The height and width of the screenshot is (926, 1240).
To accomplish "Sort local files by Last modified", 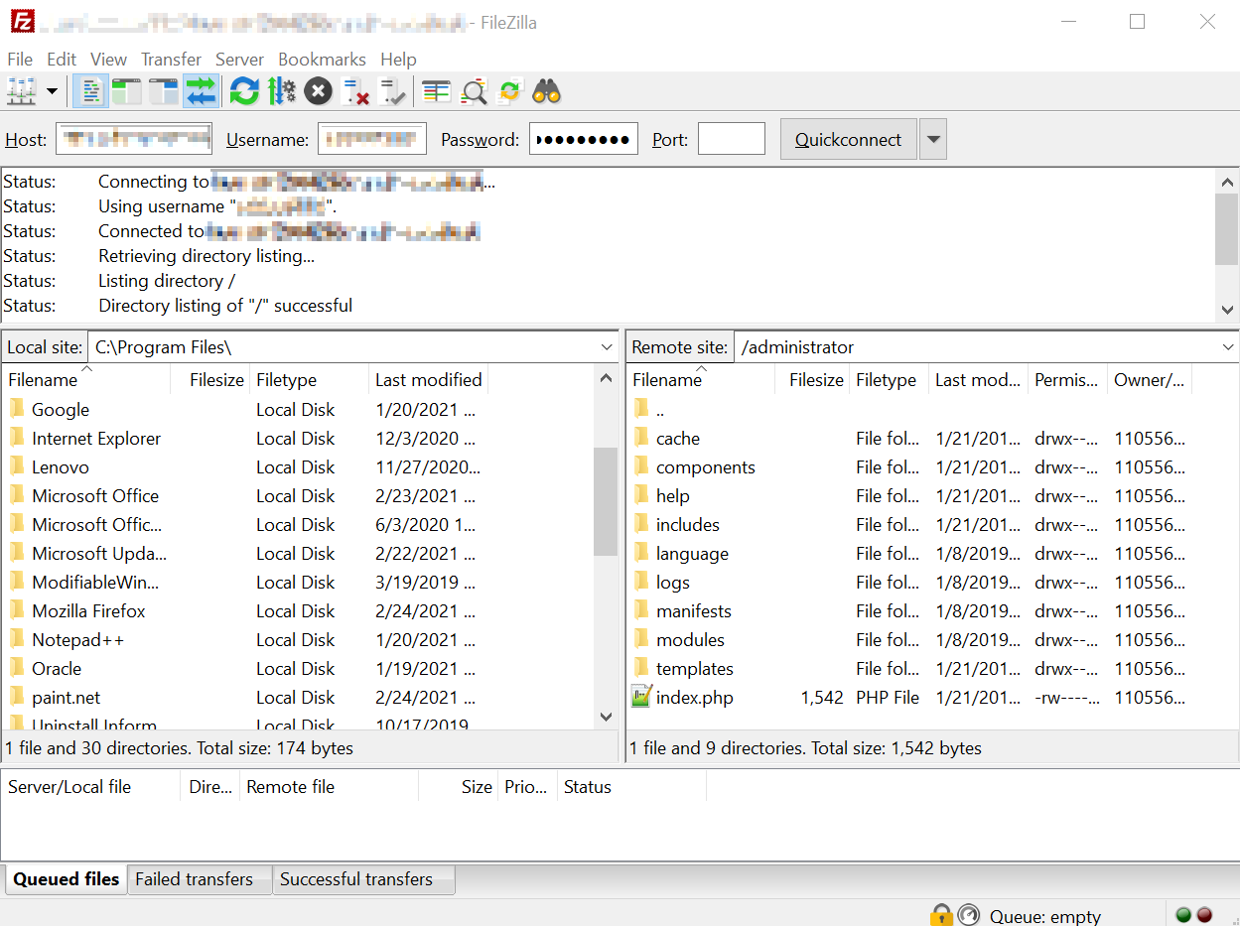I will [x=428, y=380].
